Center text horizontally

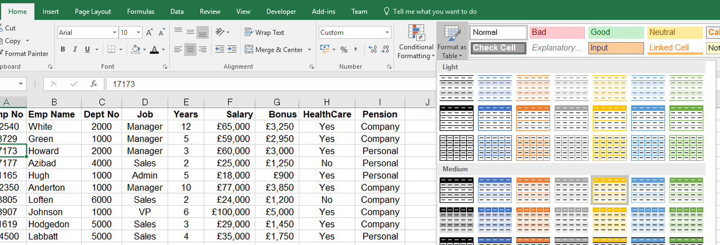(191, 49)
